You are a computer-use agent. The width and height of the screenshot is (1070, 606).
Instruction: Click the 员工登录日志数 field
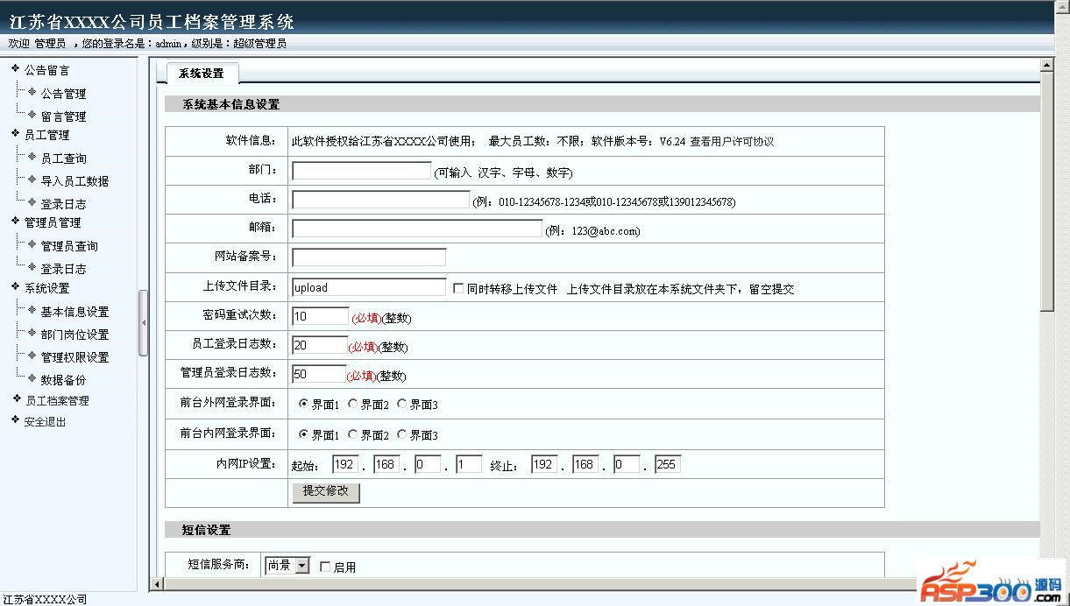tap(320, 345)
